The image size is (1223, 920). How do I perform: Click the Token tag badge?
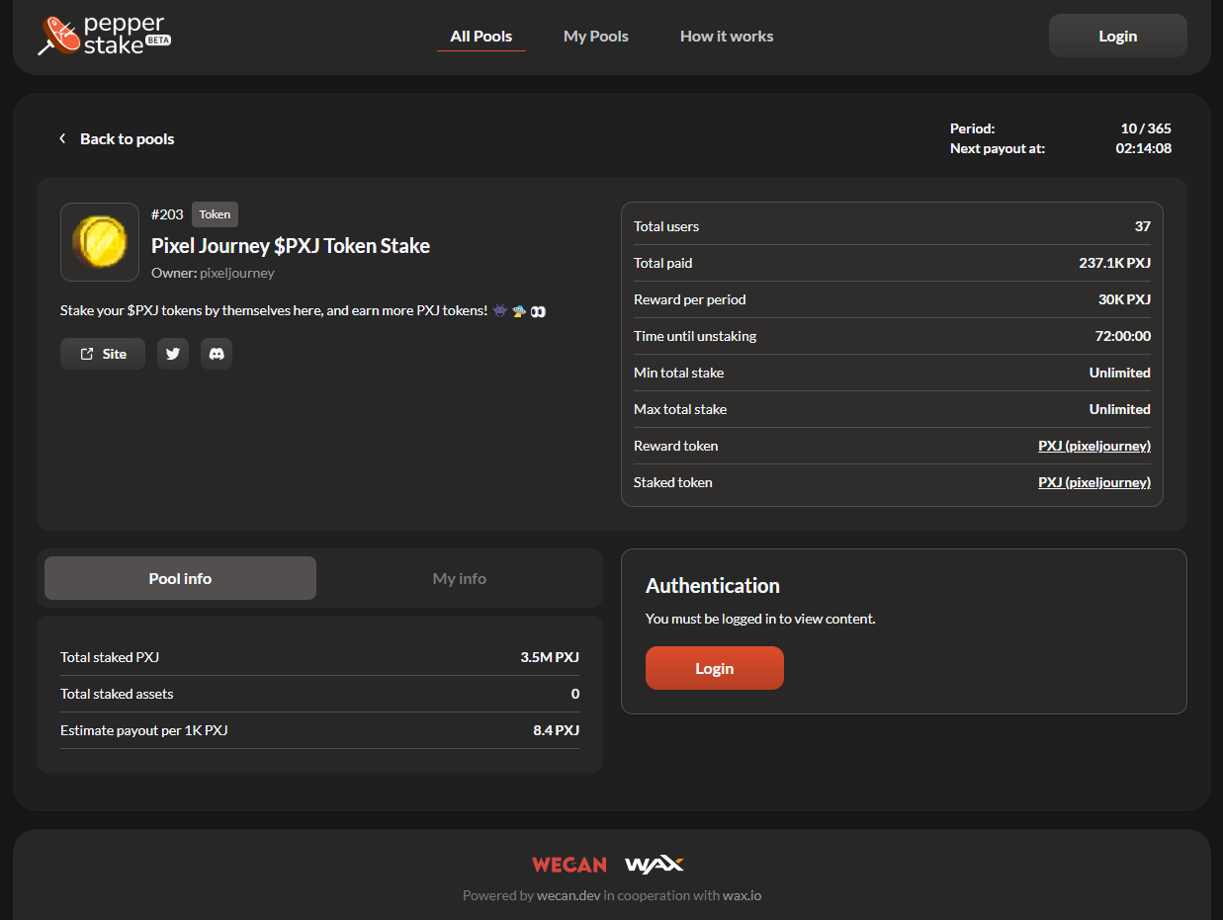(x=215, y=214)
